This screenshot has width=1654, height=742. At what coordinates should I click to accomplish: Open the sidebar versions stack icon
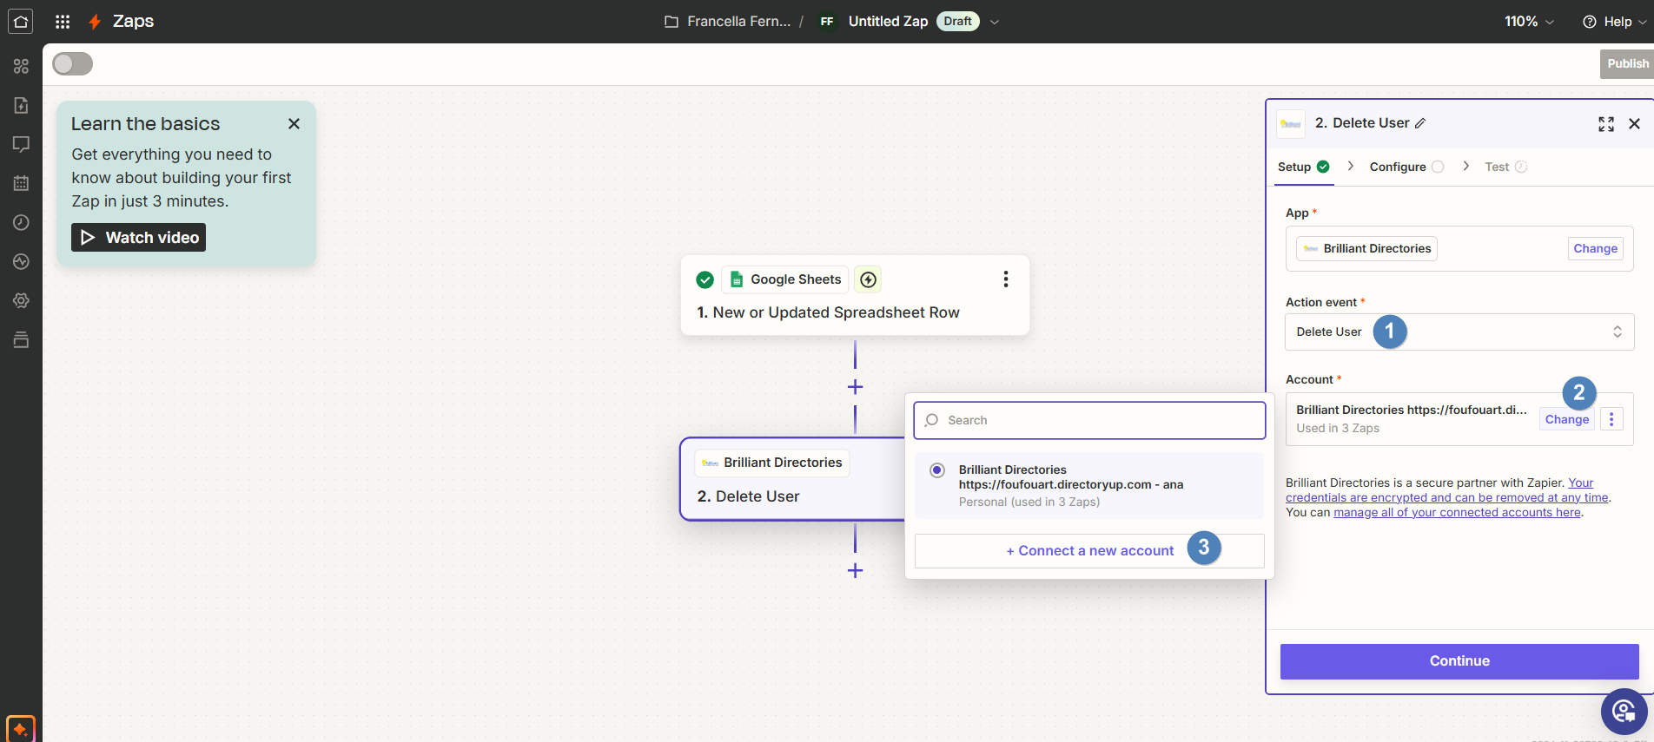21,339
